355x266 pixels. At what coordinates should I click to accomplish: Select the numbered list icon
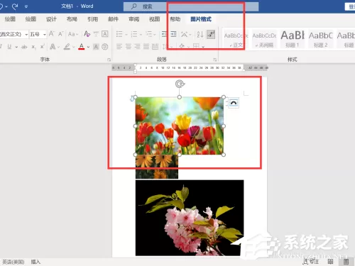coord(134,34)
